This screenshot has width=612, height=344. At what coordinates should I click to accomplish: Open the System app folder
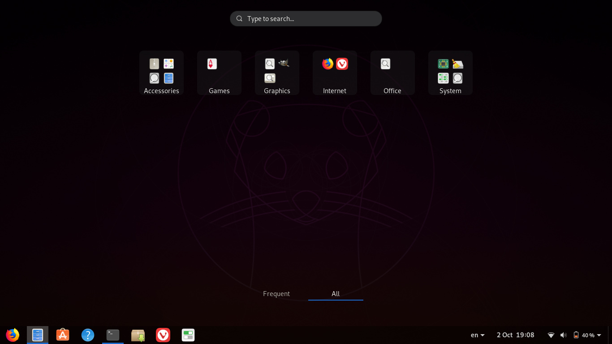pyautogui.click(x=450, y=73)
